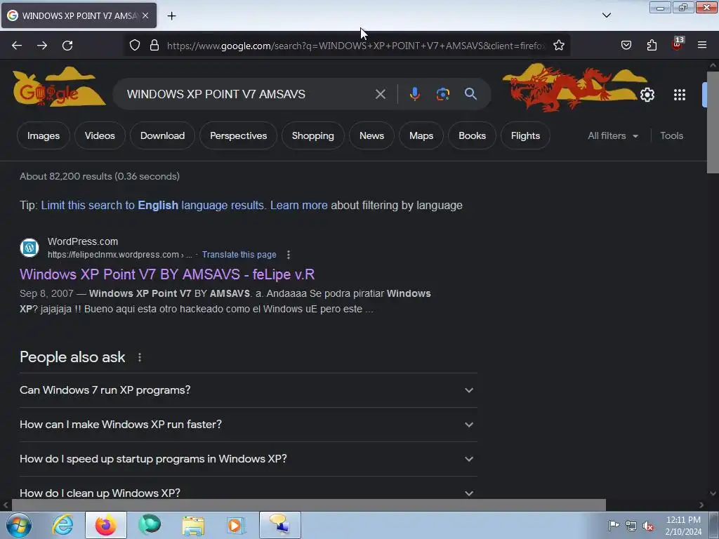Show site security padlock info

[154, 46]
